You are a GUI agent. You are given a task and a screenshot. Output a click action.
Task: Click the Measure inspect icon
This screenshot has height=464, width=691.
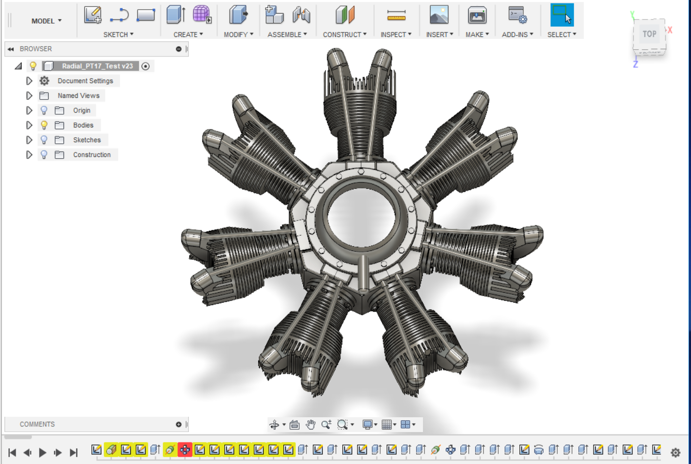pyautogui.click(x=396, y=15)
